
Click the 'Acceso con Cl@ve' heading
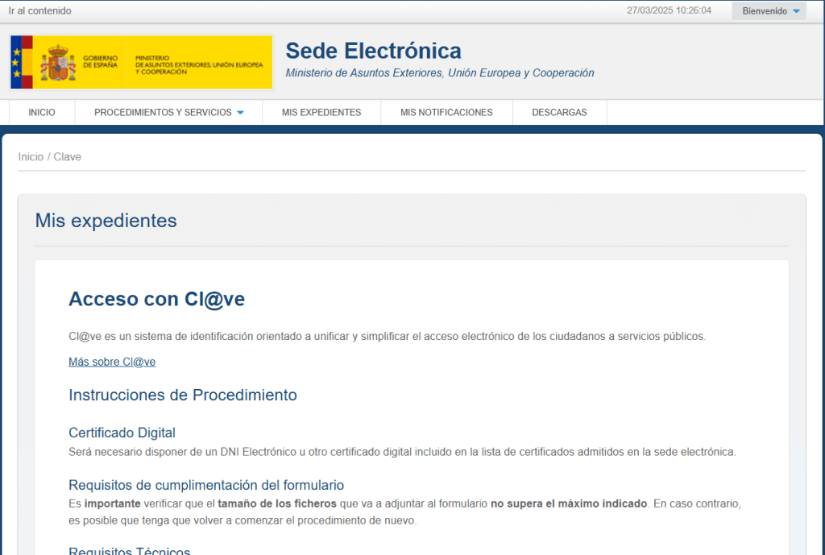click(x=156, y=300)
